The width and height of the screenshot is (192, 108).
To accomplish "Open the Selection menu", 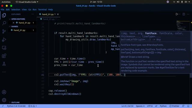I will pyautogui.click(x=16, y=10).
